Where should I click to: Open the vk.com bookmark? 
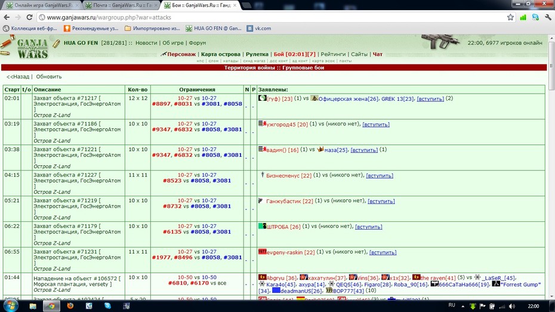click(x=259, y=28)
